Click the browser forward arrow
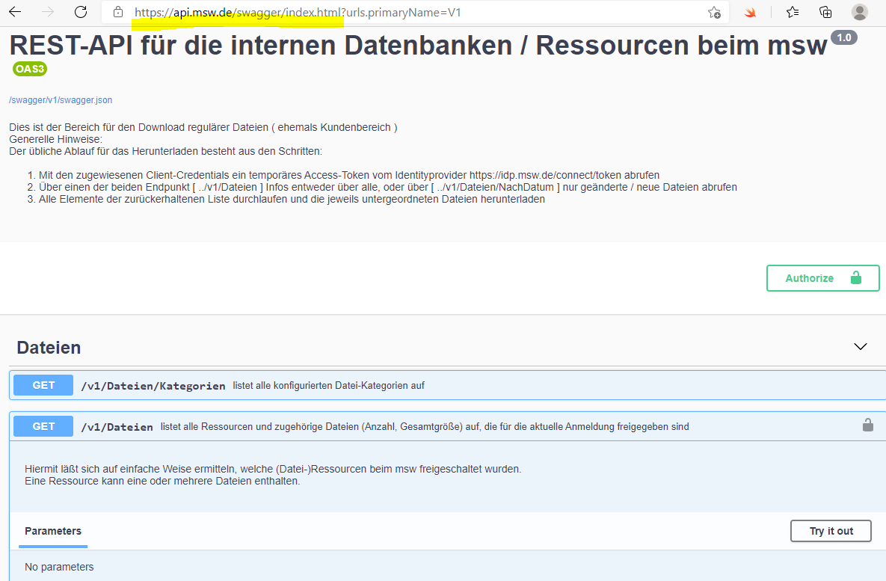This screenshot has width=886, height=581. [48, 12]
